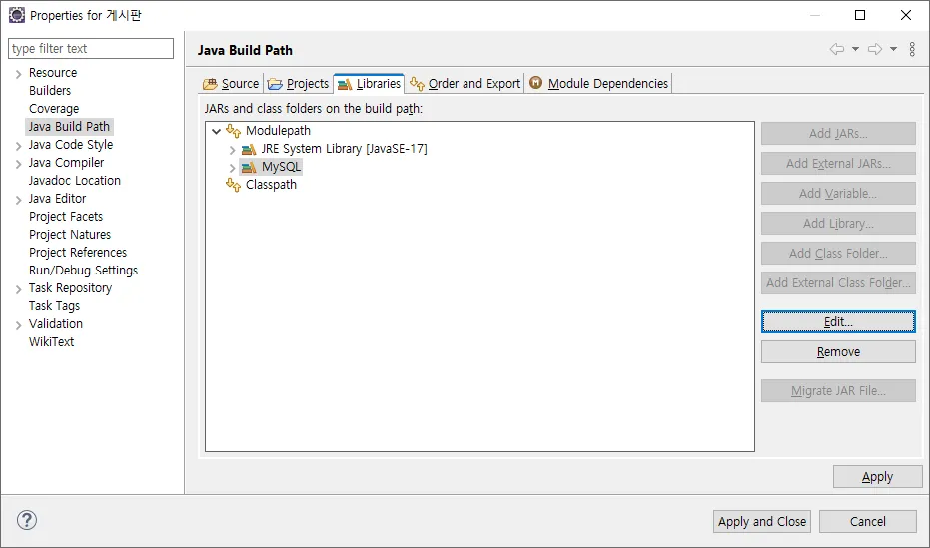Select Java Compiler in the sidebar
Screen dimensions: 930x548
pos(66,163)
